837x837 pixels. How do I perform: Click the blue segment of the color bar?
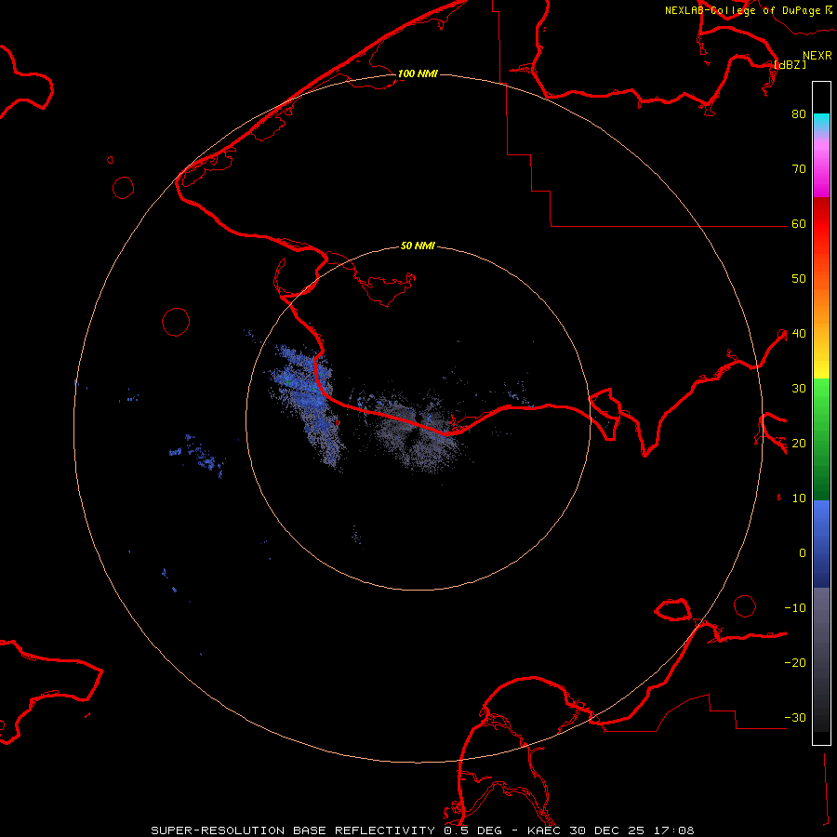tap(821, 543)
